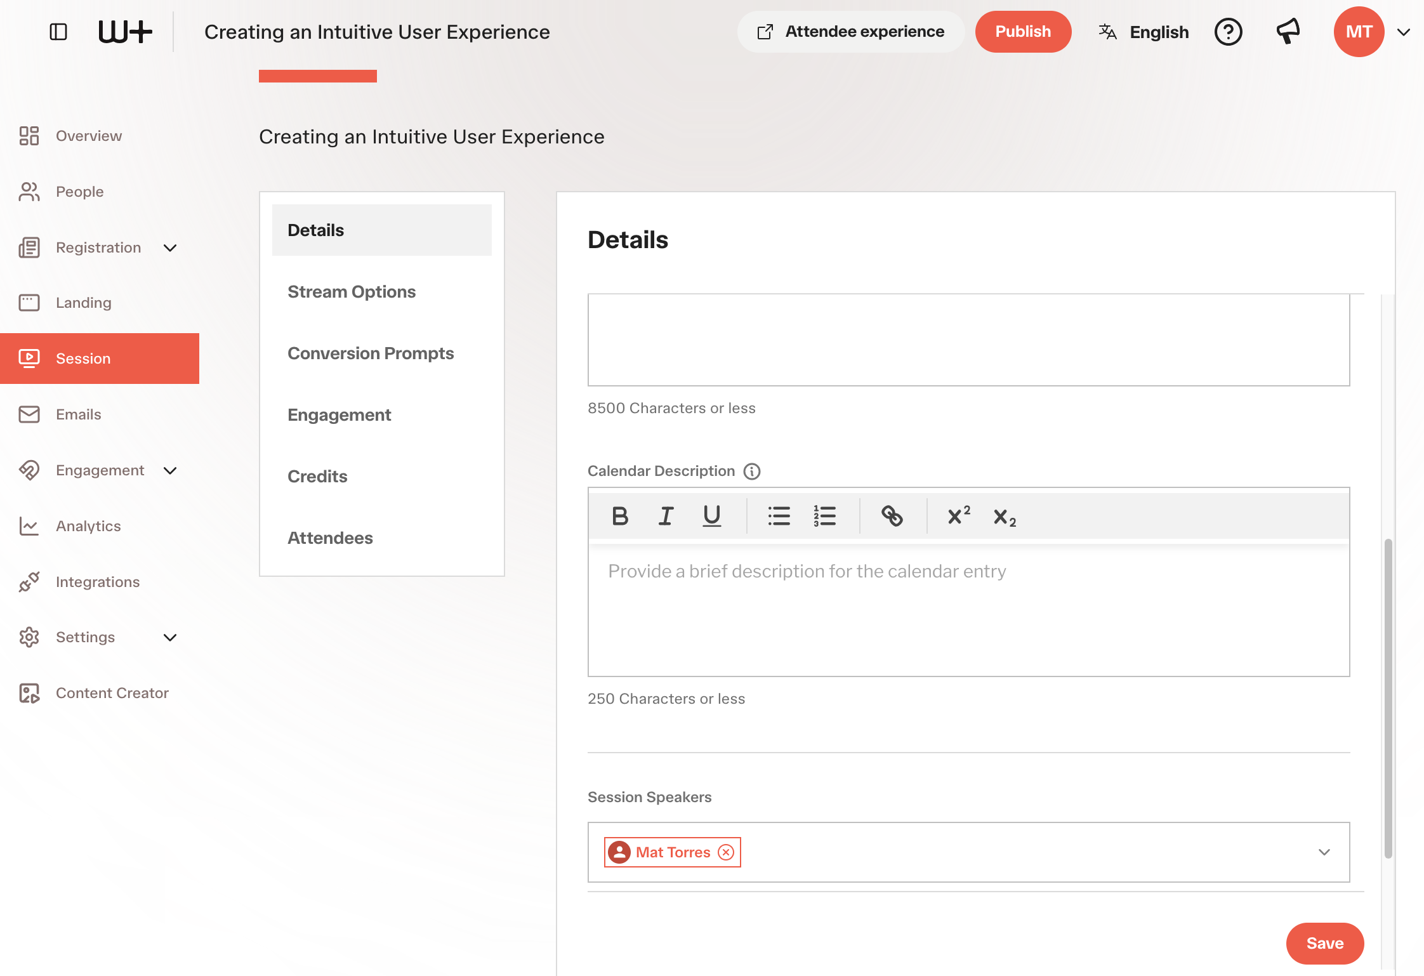This screenshot has height=976, width=1424.
Task: Click the W+ logo
Action: coord(125,32)
